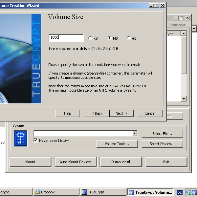Cancel the Volume Creation Wizard
The width and height of the screenshot is (197, 197).
(150, 113)
